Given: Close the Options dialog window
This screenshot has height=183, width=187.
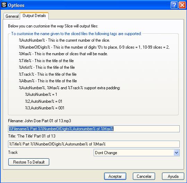Looking at the screenshot, I should (x=182, y=5).
